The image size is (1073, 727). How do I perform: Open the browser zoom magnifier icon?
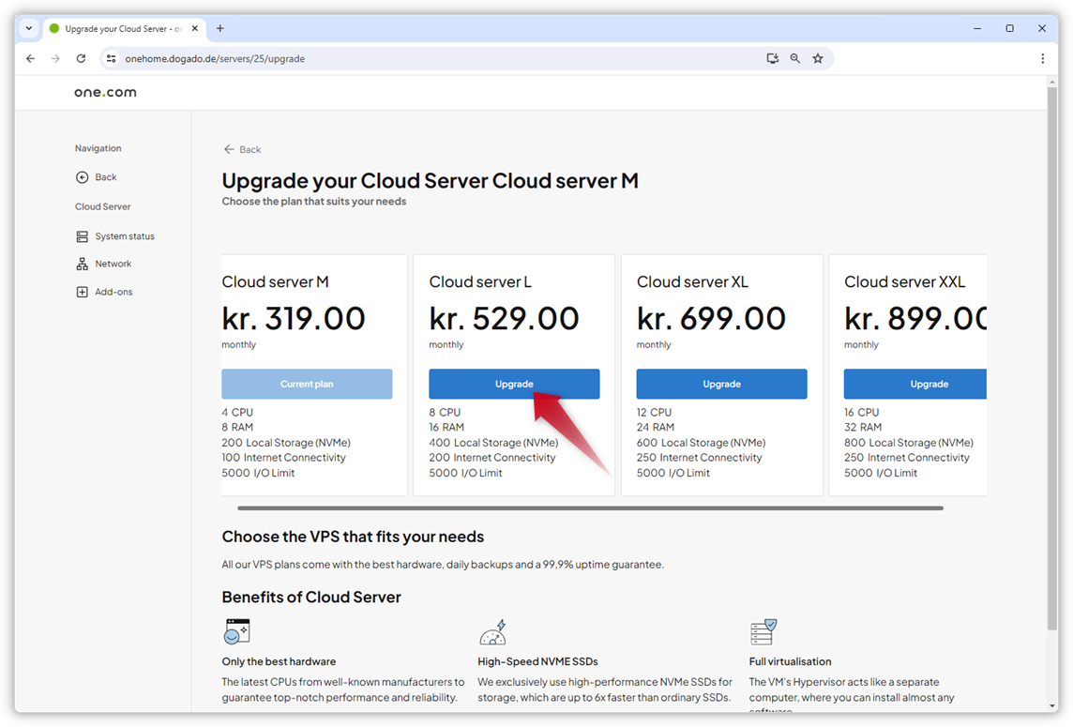(x=795, y=58)
